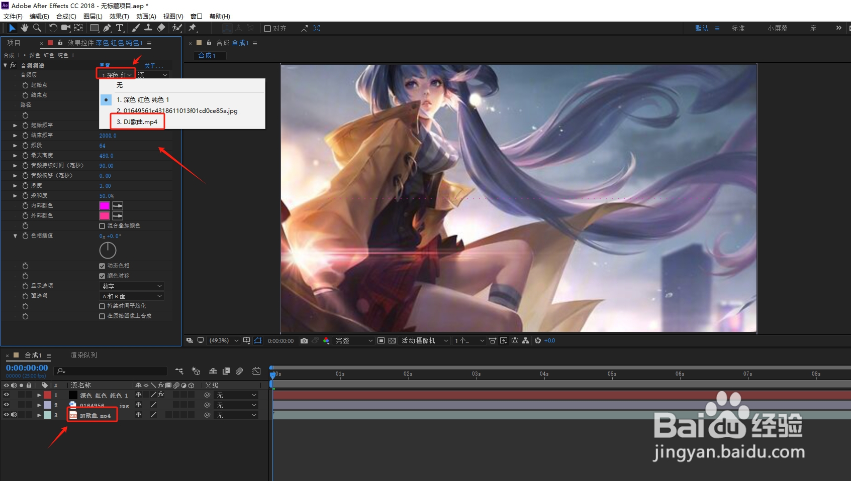
Task: Open the 显示选项 数字 dropdown
Action: [132, 286]
